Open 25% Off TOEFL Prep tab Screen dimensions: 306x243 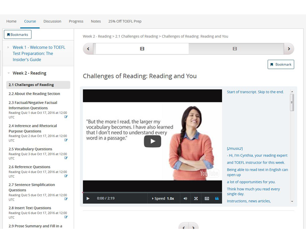[125, 21]
